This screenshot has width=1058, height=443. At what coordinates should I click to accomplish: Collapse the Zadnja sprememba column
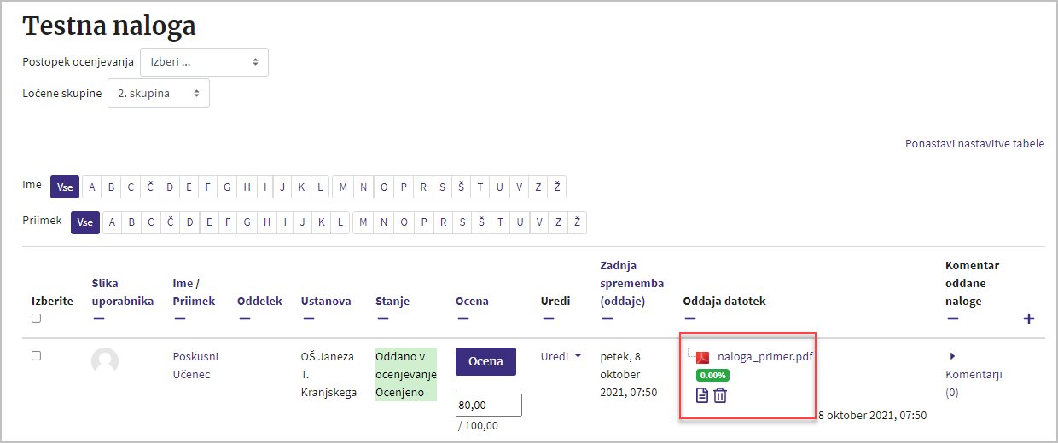coord(607,319)
